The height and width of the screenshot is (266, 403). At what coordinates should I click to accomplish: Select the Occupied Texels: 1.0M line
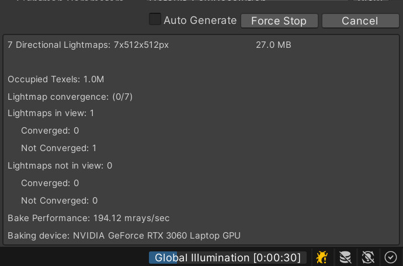click(x=55, y=79)
